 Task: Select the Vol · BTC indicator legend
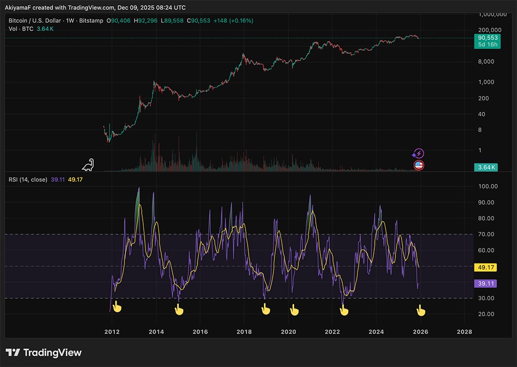coord(21,29)
